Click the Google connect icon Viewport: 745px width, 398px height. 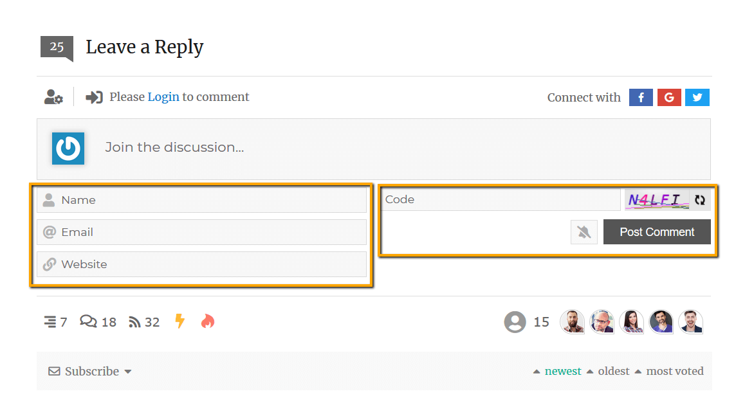[x=669, y=98]
